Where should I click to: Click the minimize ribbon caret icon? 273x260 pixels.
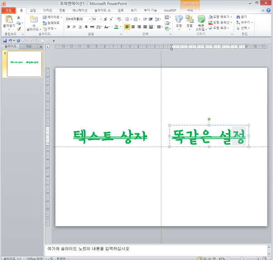click(263, 10)
